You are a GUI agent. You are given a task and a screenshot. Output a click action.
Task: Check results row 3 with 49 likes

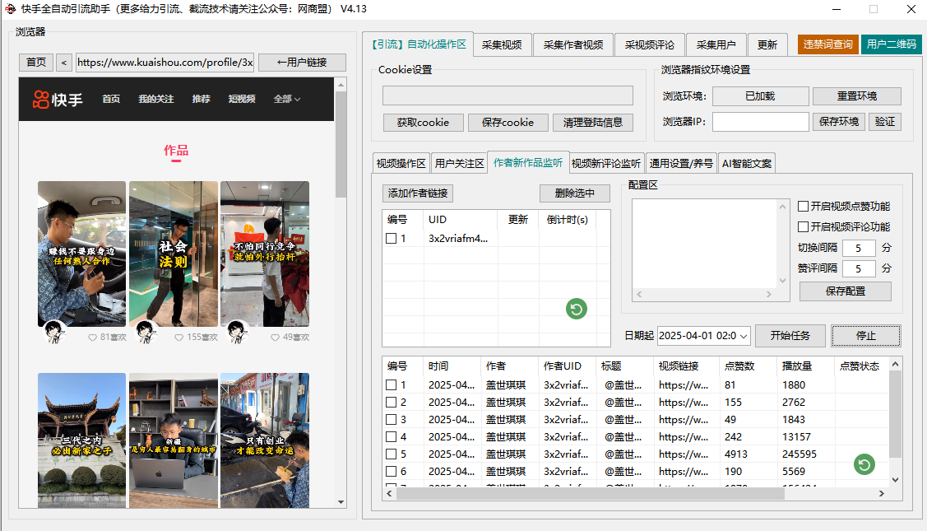click(x=391, y=420)
